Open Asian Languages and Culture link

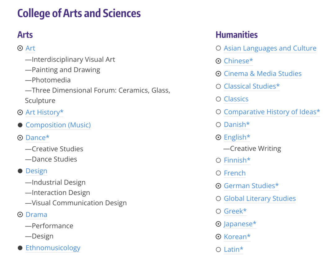(270, 48)
